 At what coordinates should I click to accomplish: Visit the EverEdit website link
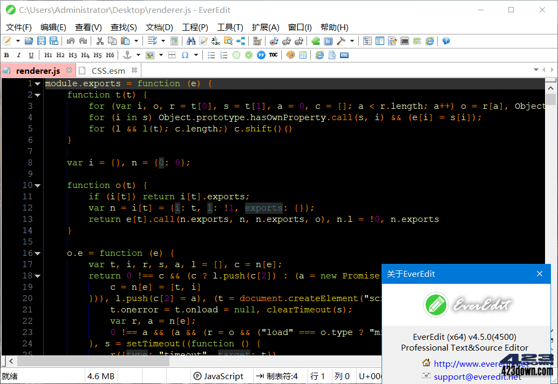[480, 364]
